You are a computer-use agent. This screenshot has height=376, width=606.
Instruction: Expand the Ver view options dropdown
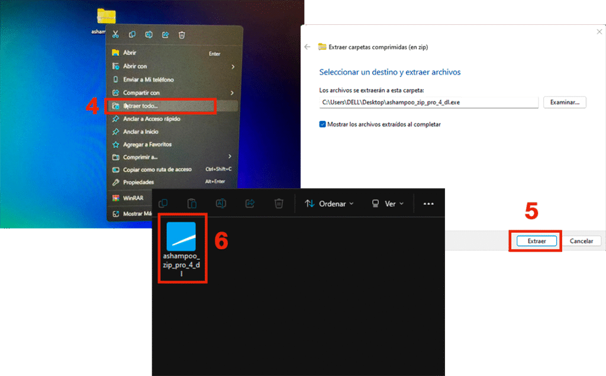click(x=388, y=204)
